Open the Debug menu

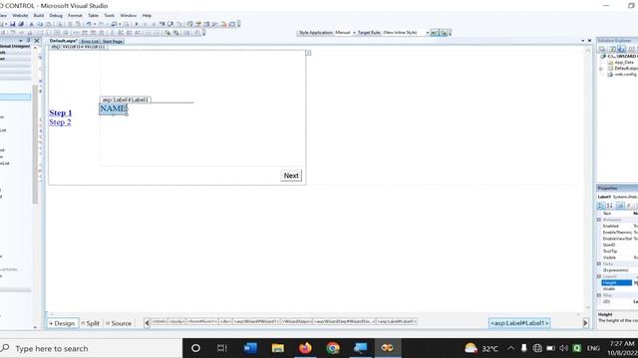tap(56, 16)
